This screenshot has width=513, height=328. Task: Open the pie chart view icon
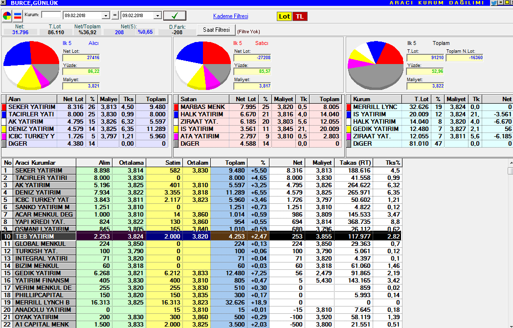tap(7, 16)
